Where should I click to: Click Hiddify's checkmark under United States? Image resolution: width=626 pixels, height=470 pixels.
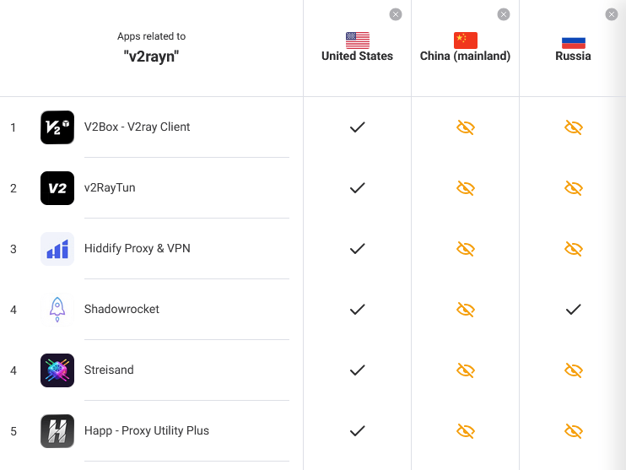click(357, 249)
